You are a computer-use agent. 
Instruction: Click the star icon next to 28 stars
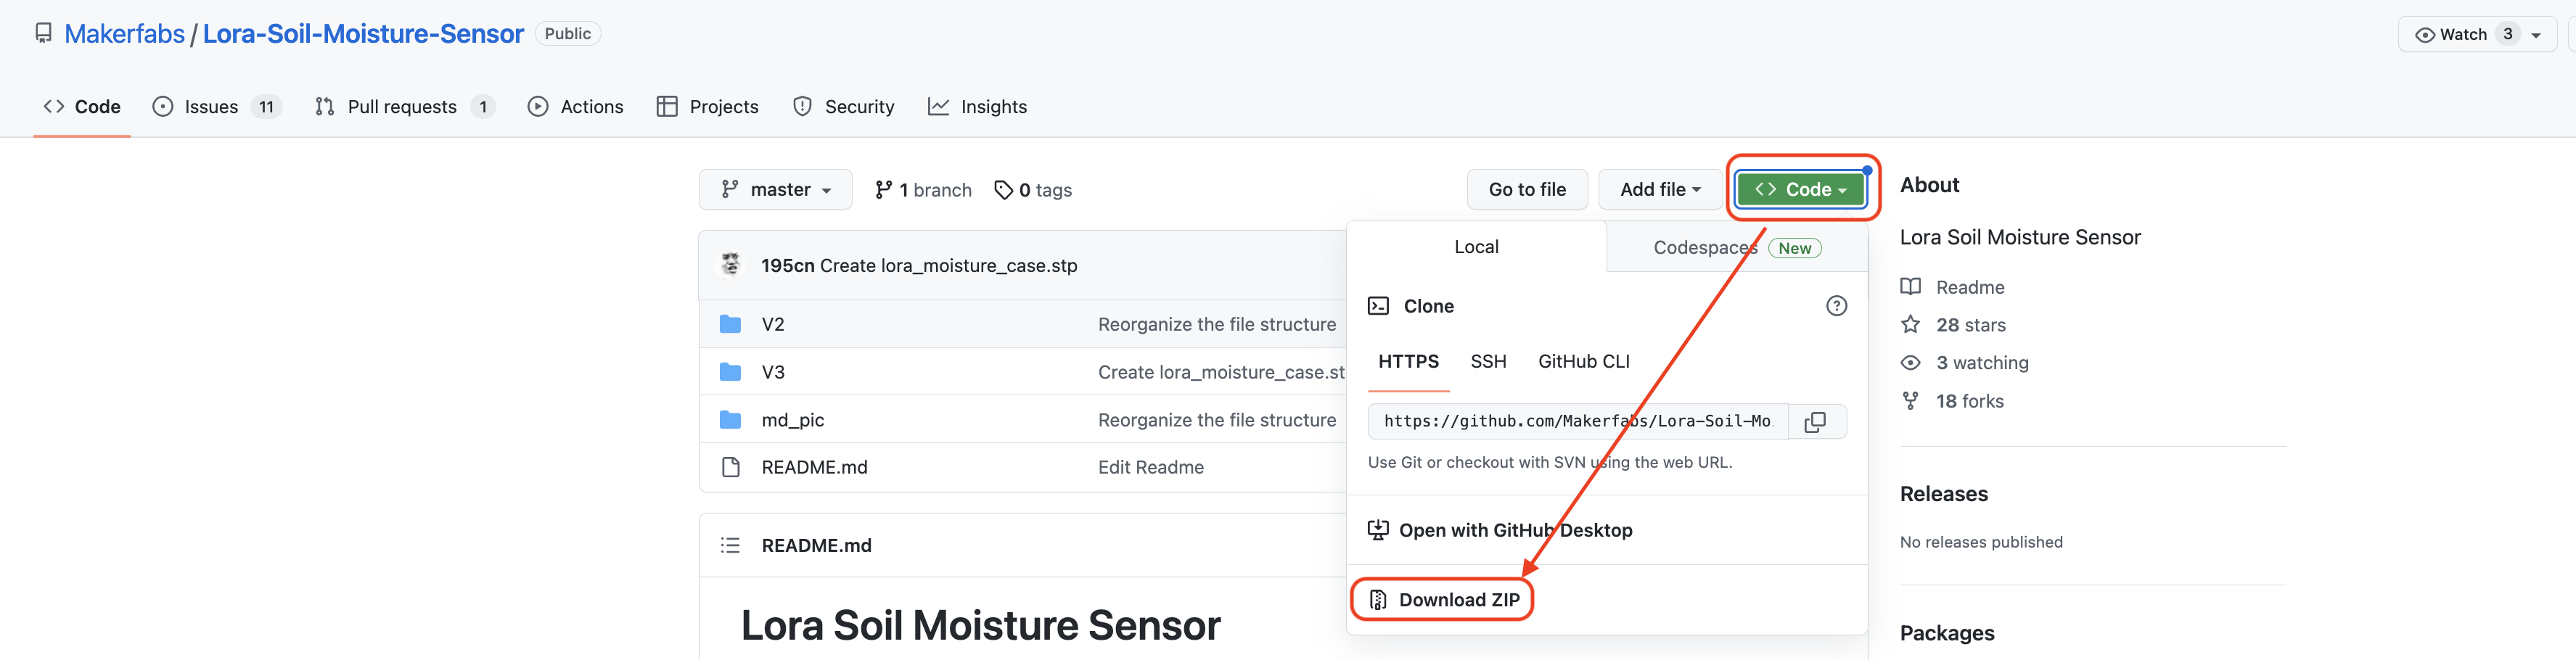(x=1910, y=324)
